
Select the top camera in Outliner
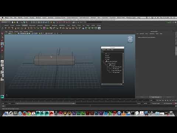click(x=108, y=56)
